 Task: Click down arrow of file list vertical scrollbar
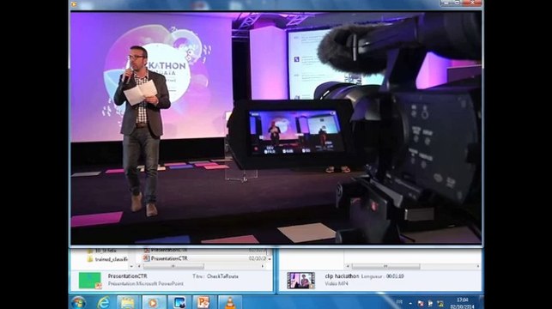coord(270,259)
